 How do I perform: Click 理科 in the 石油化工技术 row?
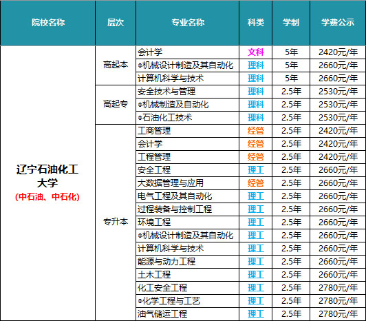[x=256, y=118]
